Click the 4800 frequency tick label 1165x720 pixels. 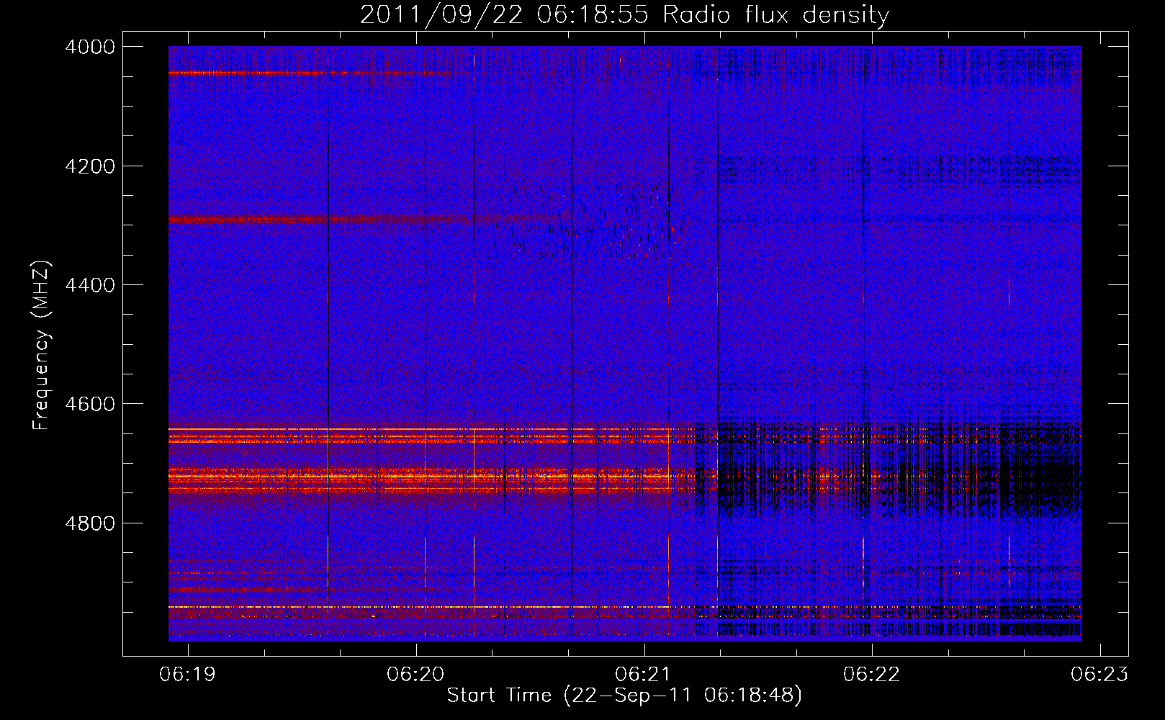(x=90, y=523)
